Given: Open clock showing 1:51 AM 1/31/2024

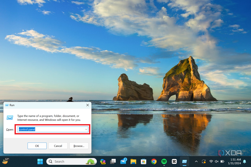Looking at the screenshot, I should 235,162.
